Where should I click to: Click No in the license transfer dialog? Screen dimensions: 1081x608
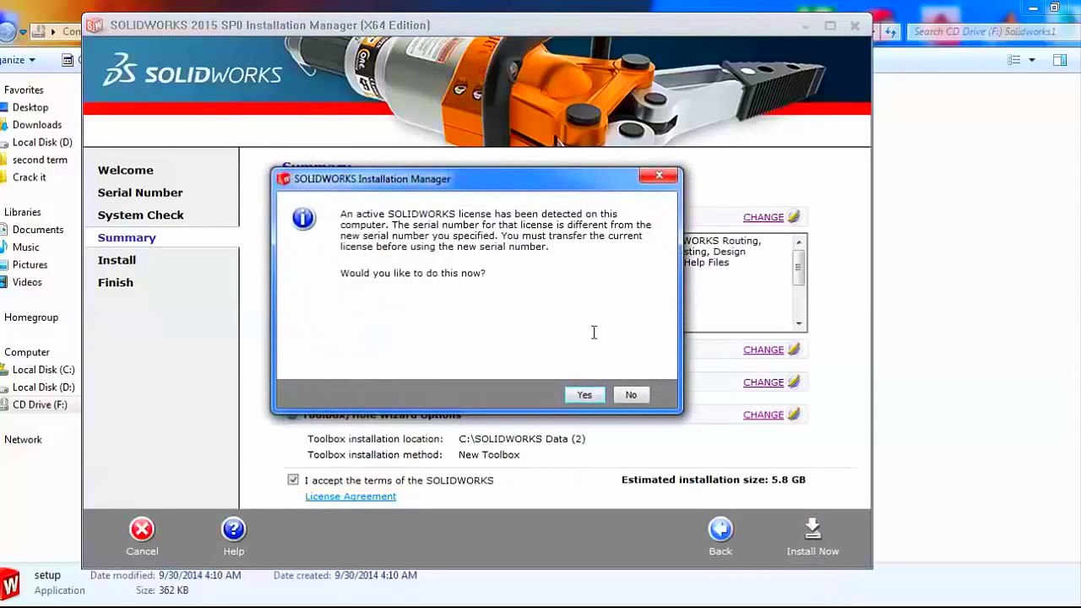(x=631, y=395)
